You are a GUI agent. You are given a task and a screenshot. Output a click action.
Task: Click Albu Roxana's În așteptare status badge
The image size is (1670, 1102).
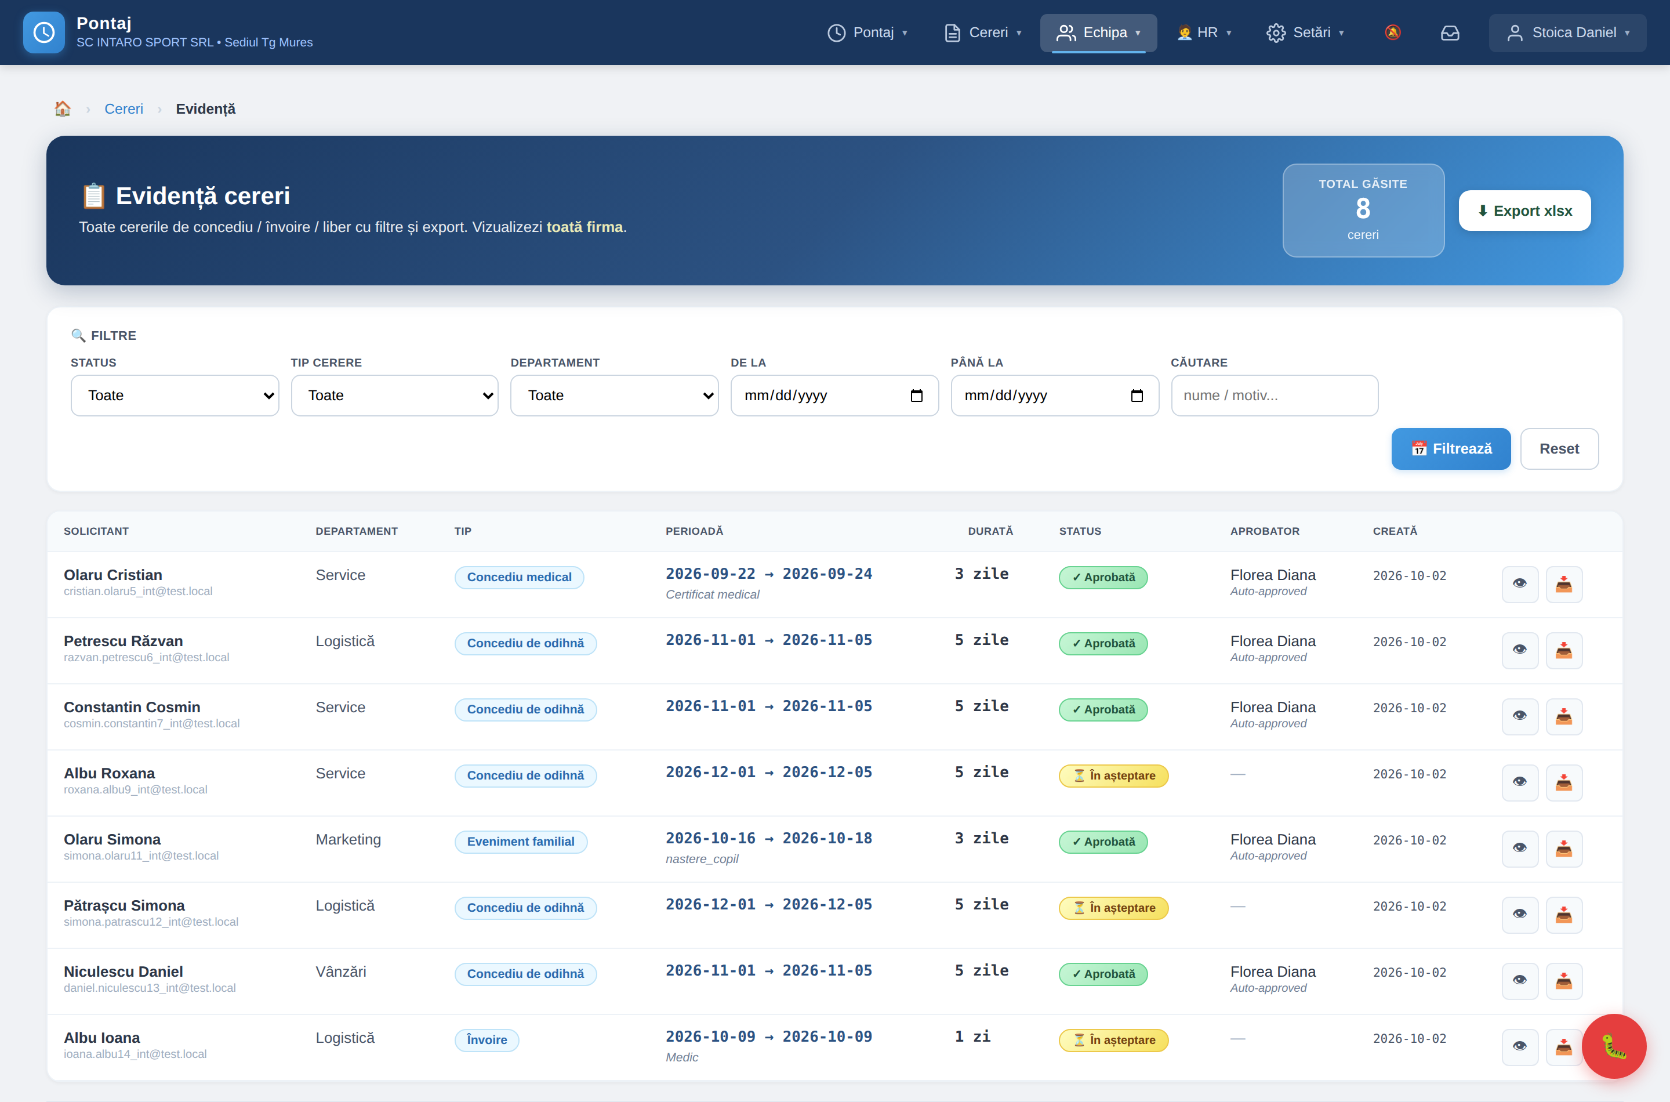point(1113,775)
